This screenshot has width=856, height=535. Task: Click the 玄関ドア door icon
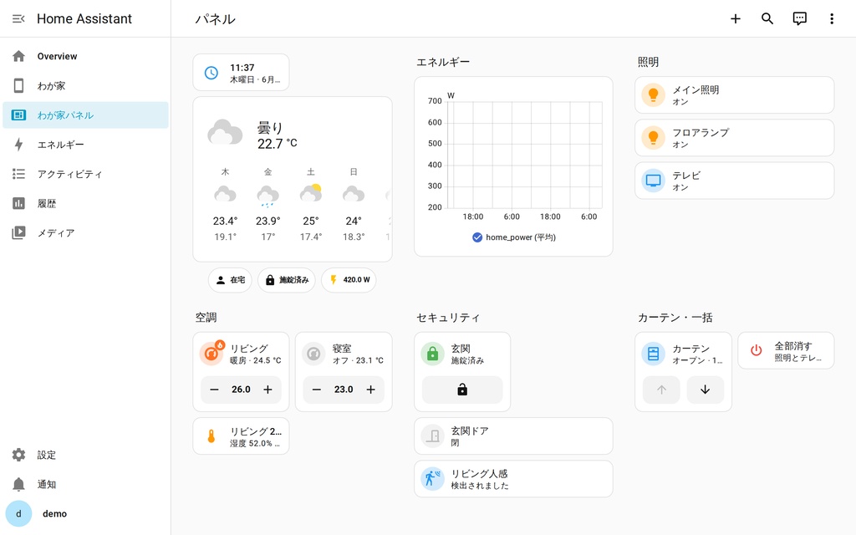[432, 436]
